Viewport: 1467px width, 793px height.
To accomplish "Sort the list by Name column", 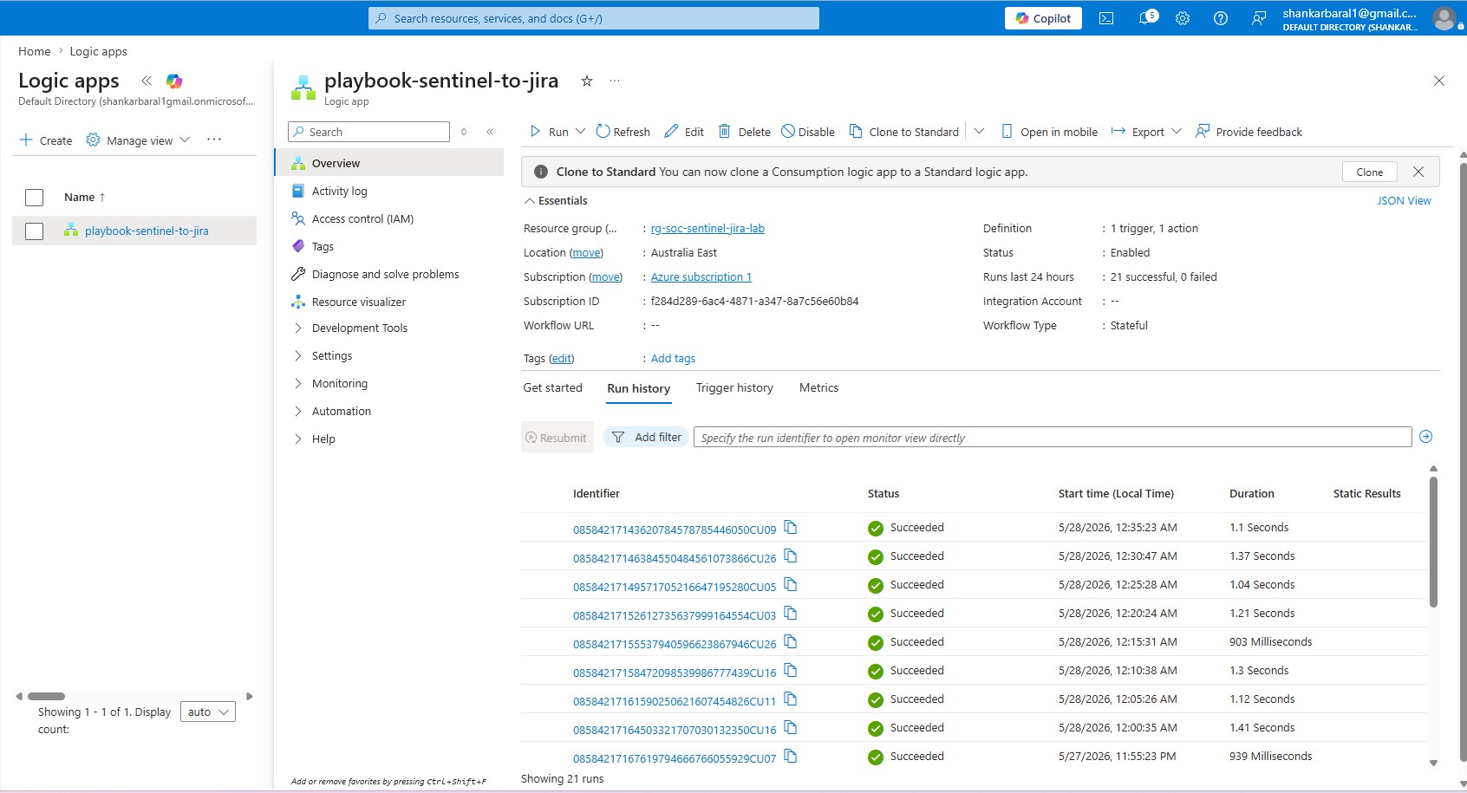I will coord(84,198).
